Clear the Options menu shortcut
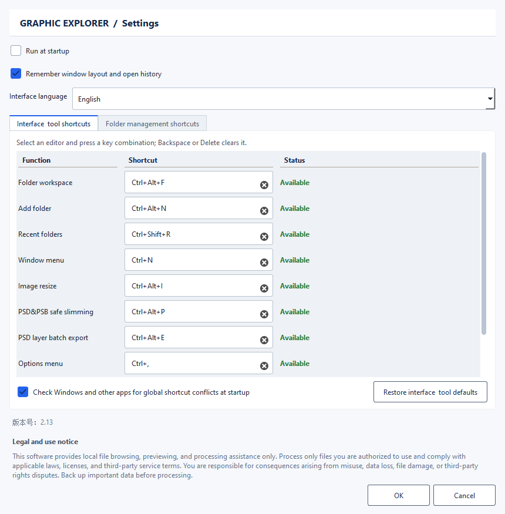 264,366
